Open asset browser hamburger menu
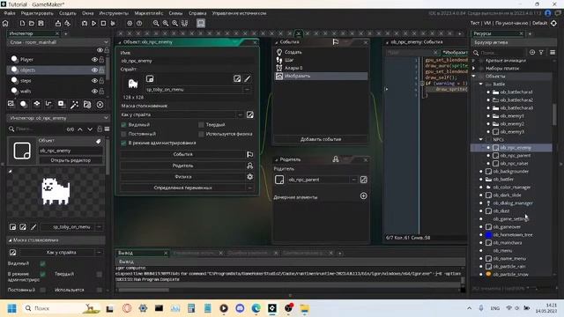The width and height of the screenshot is (564, 317). (x=553, y=53)
